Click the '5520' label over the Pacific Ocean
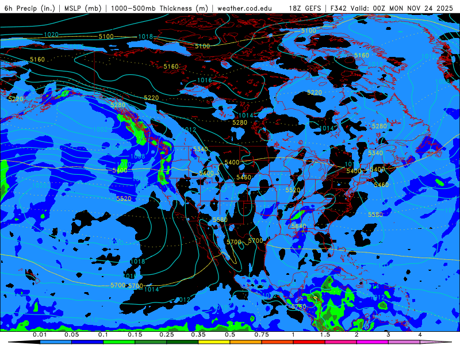This screenshot has height=345, width=460. point(124,198)
